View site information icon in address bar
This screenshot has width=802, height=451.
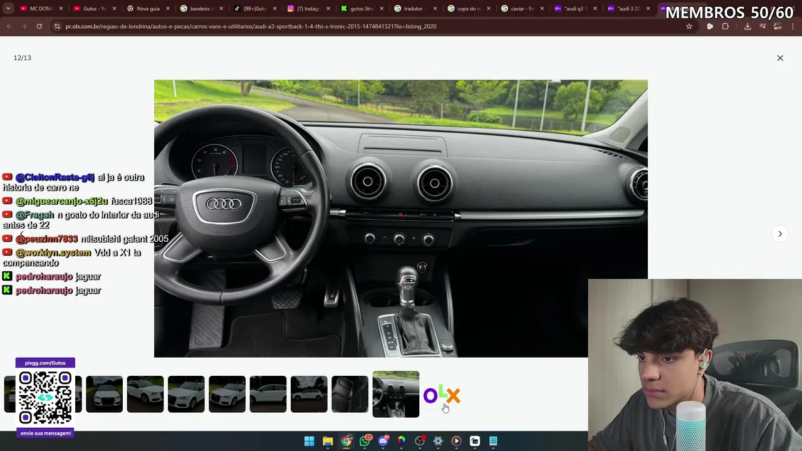57,26
